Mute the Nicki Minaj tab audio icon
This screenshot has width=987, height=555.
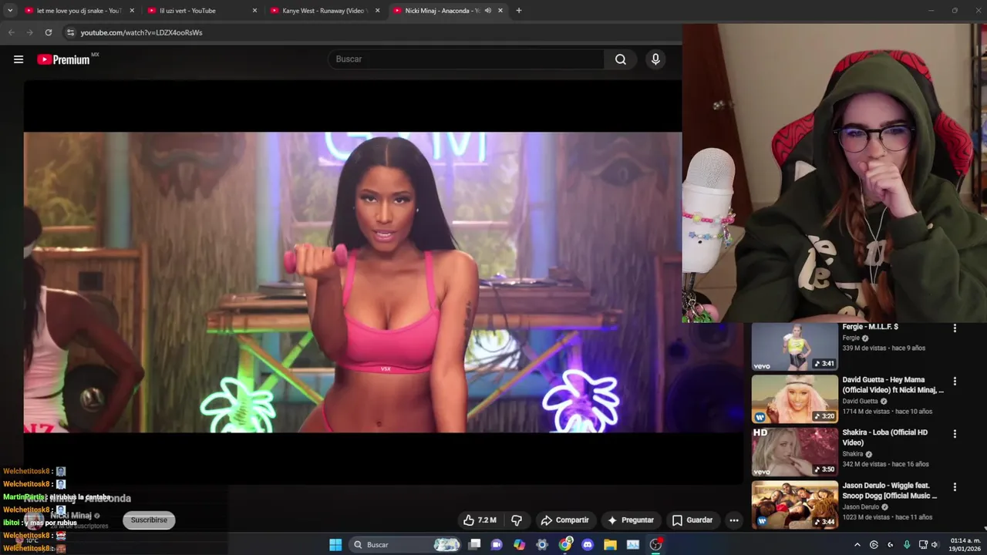[488, 11]
